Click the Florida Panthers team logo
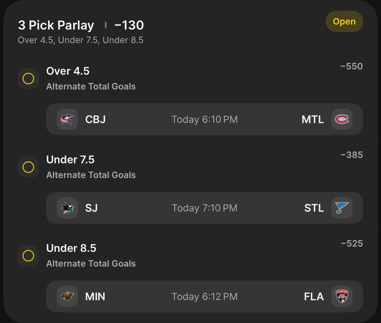This screenshot has width=381, height=323. pyautogui.click(x=342, y=296)
